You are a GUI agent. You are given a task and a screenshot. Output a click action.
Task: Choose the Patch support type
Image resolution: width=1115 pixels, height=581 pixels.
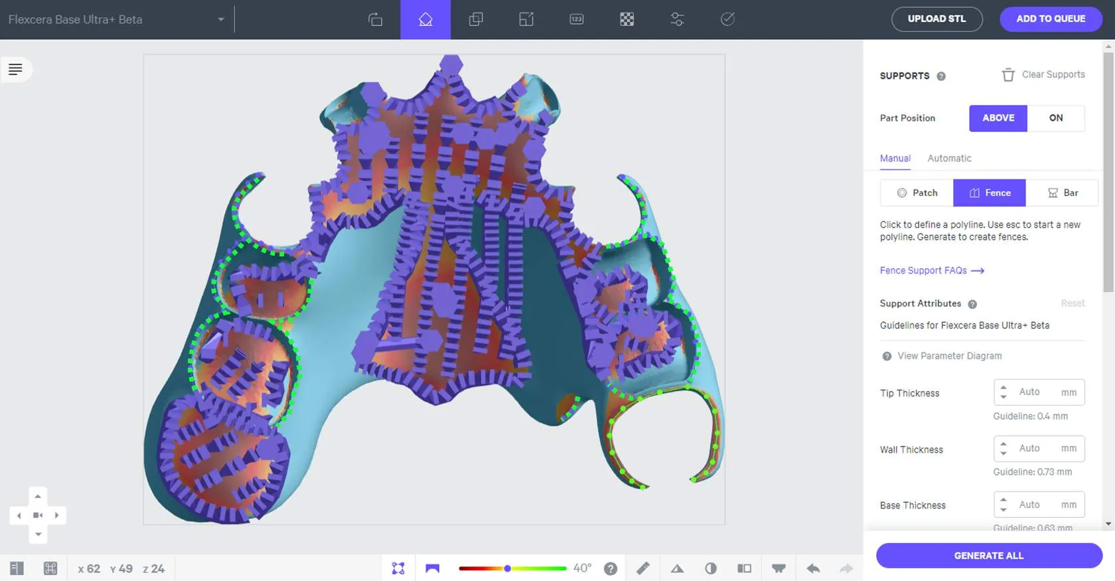pos(917,193)
